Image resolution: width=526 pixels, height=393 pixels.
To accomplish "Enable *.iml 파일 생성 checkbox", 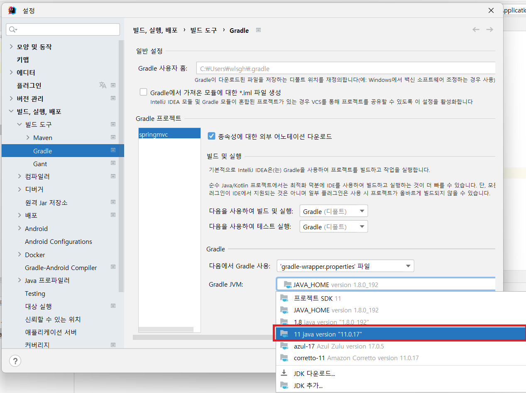I will coord(144,92).
